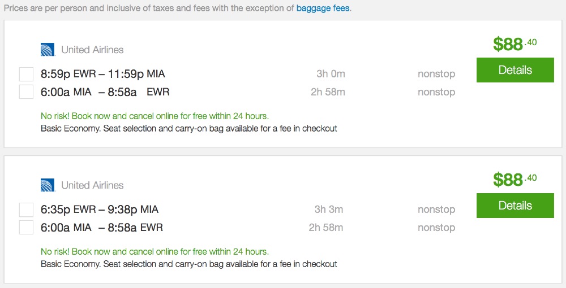This screenshot has height=288, width=566.
Task: Select the 8:59p EWR to MIA flight checkbox
Action: 26,74
